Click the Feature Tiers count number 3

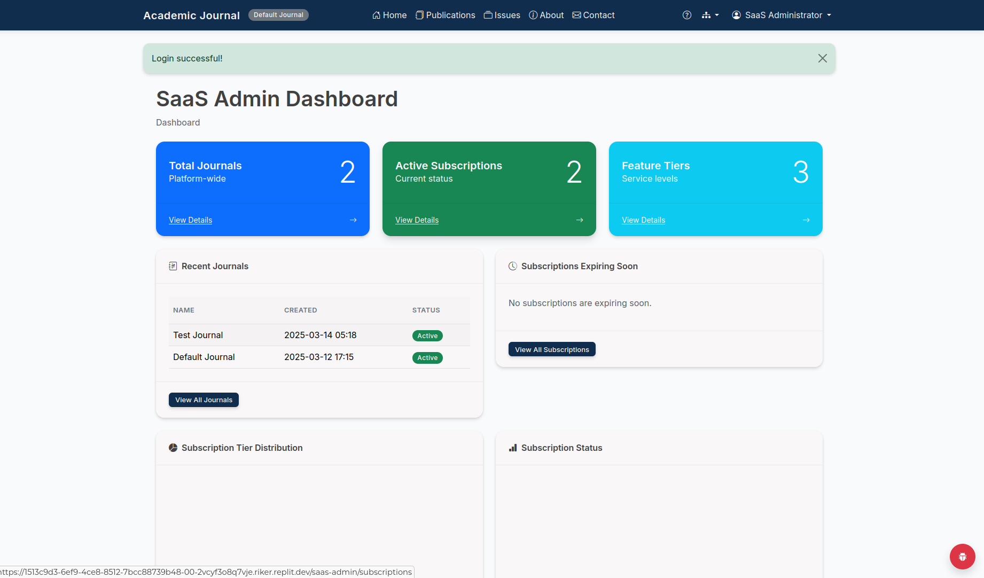(x=801, y=172)
